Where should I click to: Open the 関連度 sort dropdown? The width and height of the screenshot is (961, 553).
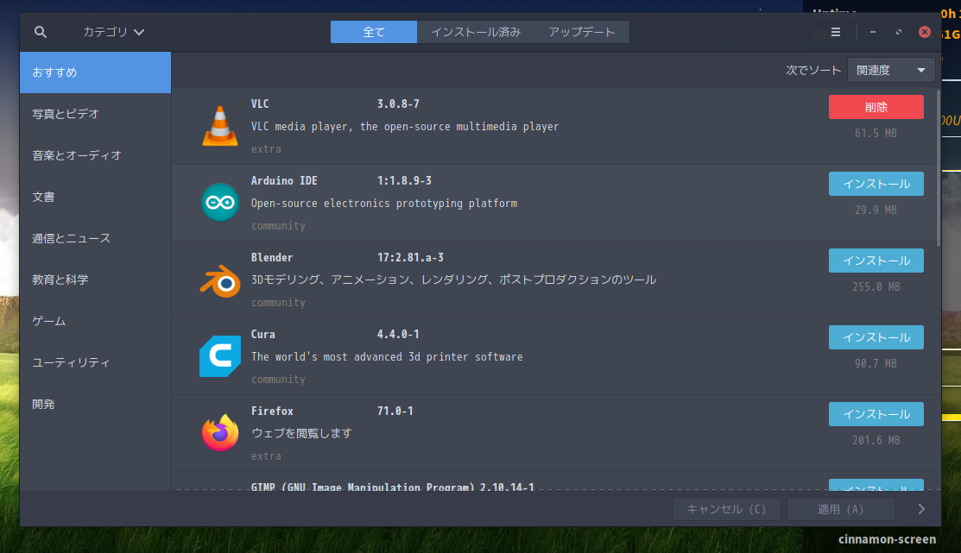point(891,71)
